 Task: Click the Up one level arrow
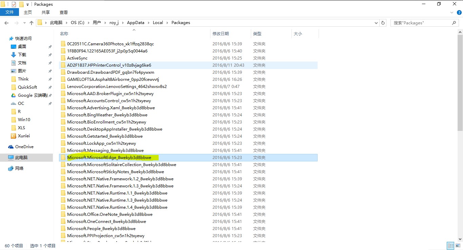point(32,23)
